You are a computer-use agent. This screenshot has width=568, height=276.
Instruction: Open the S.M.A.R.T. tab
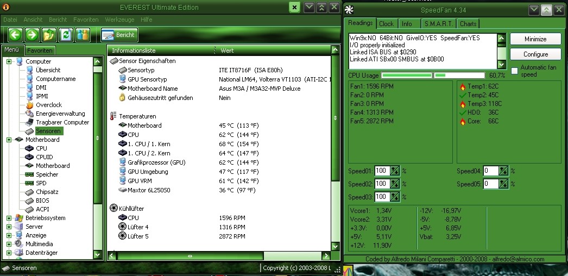click(439, 24)
